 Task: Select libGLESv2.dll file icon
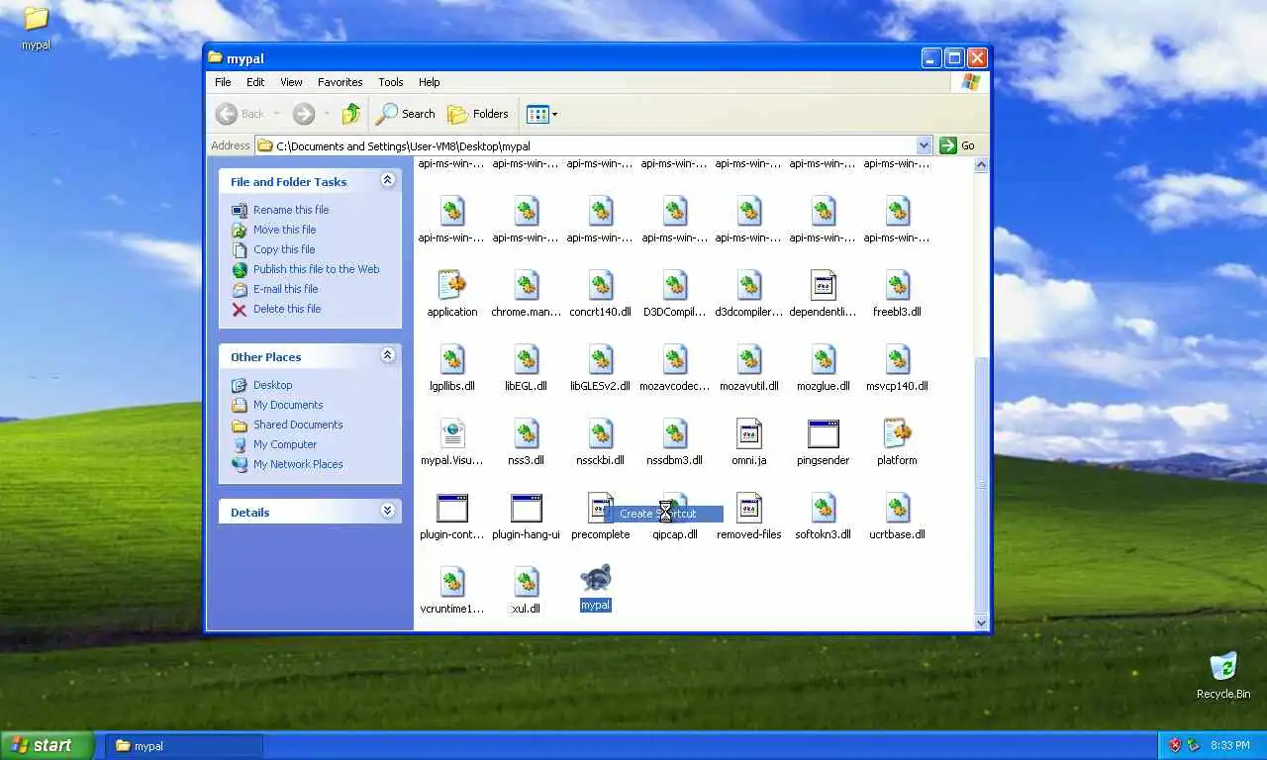[601, 359]
